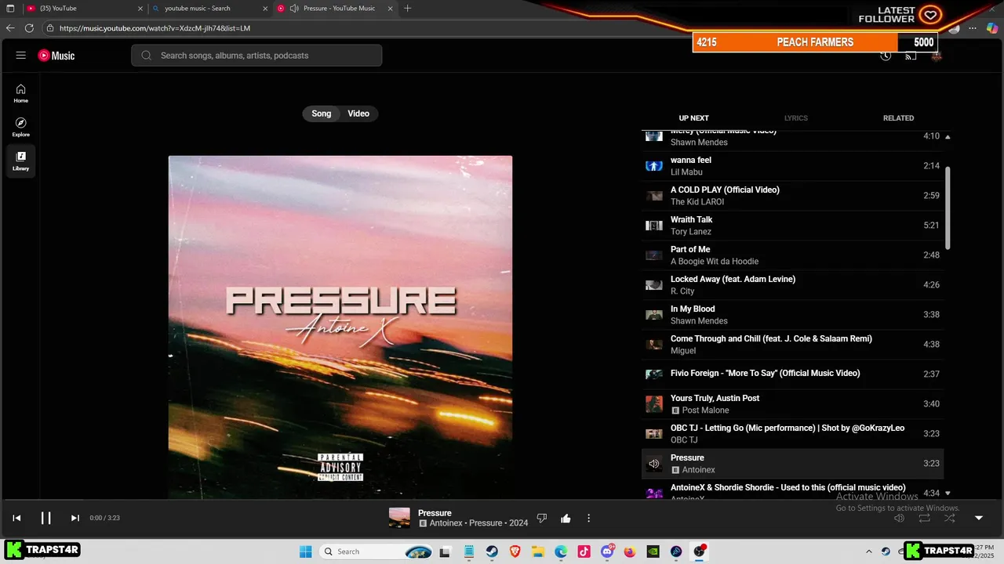Collapse the player page with arrow
This screenshot has width=1004, height=564.
pyautogui.click(x=978, y=518)
